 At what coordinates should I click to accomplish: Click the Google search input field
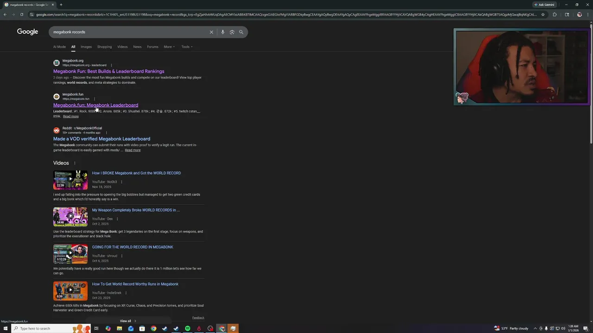[x=130, y=32]
